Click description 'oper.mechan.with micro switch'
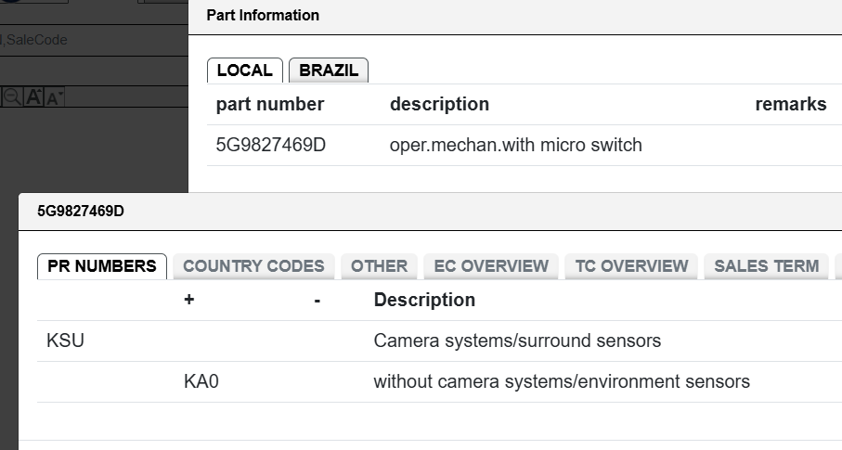The width and height of the screenshot is (842, 450). point(515,145)
